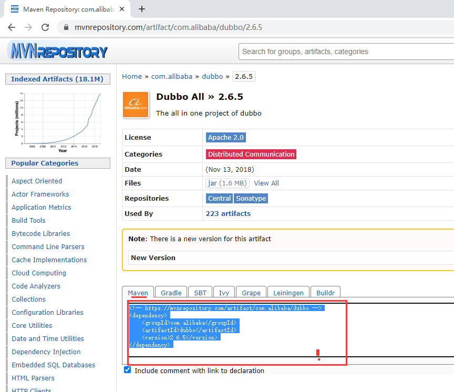Click the browser forward arrow

click(x=28, y=27)
